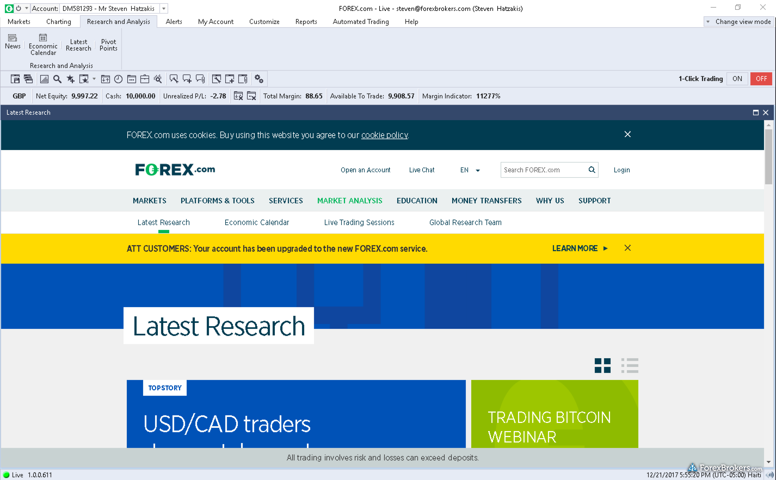Viewport: 776px width, 480px height.
Task: Click the speech bubble paperclip icon
Action: coord(200,79)
